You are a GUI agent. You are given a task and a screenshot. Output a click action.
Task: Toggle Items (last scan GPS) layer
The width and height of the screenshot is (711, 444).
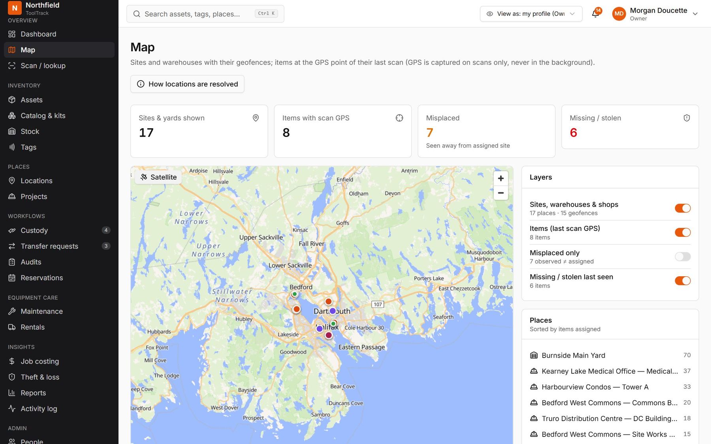point(683,232)
